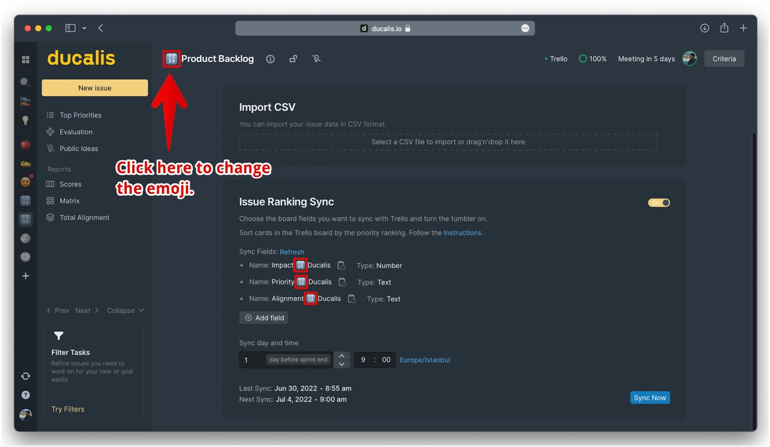Collapse the tips panel
The height and width of the screenshot is (447, 770).
(x=125, y=310)
